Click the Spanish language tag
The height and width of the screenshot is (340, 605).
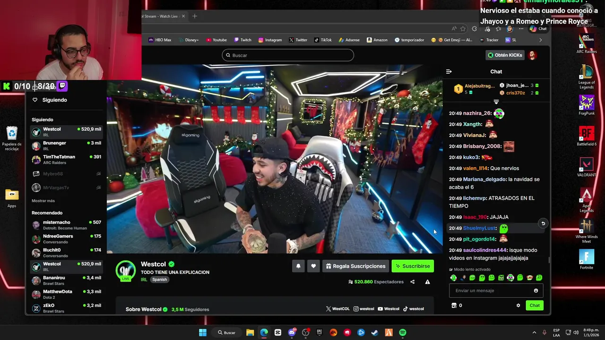[x=159, y=280]
